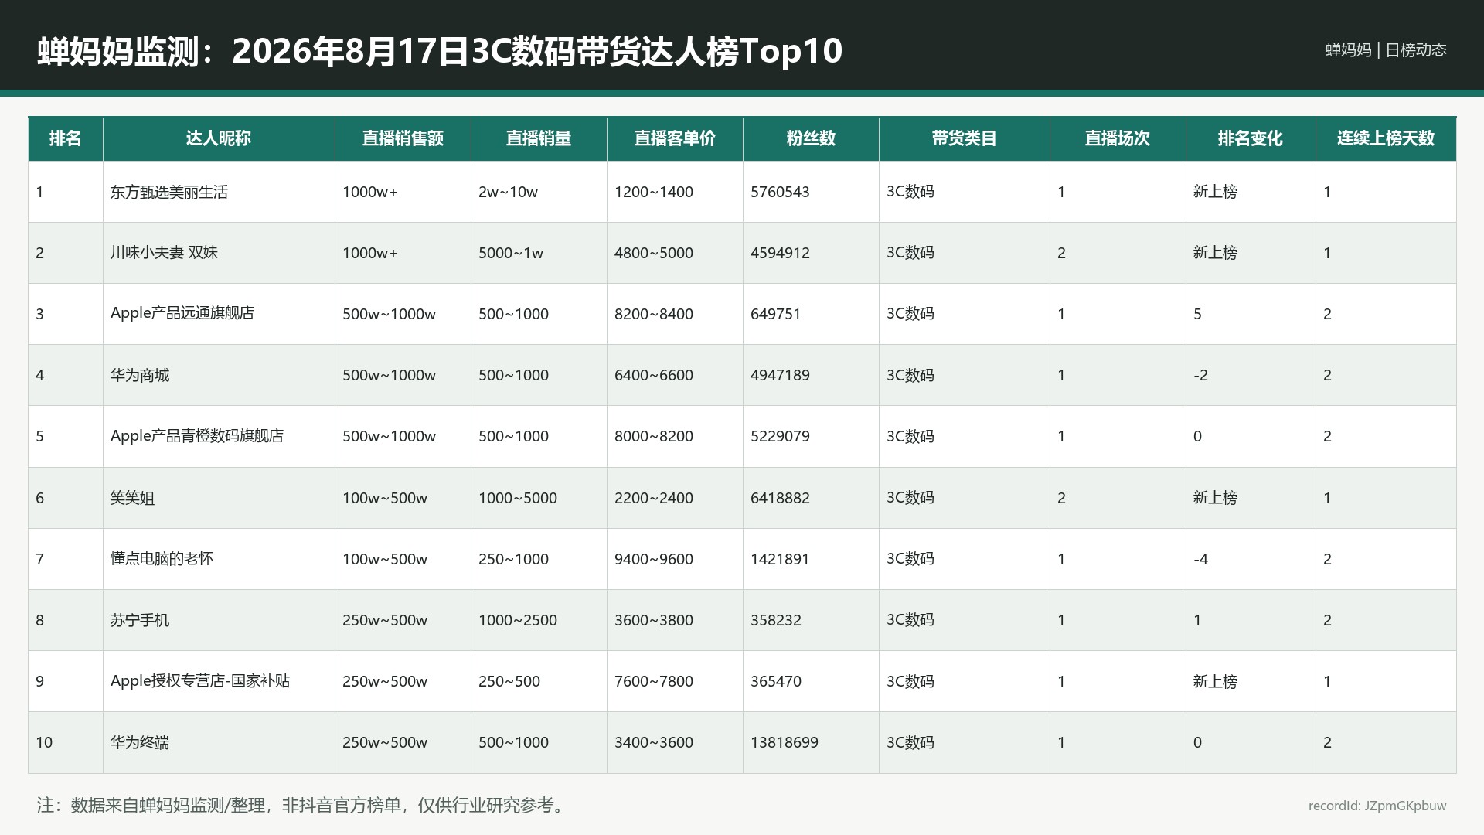Image resolution: width=1484 pixels, height=835 pixels.
Task: Click the fan count 6418882
Action: (x=780, y=498)
